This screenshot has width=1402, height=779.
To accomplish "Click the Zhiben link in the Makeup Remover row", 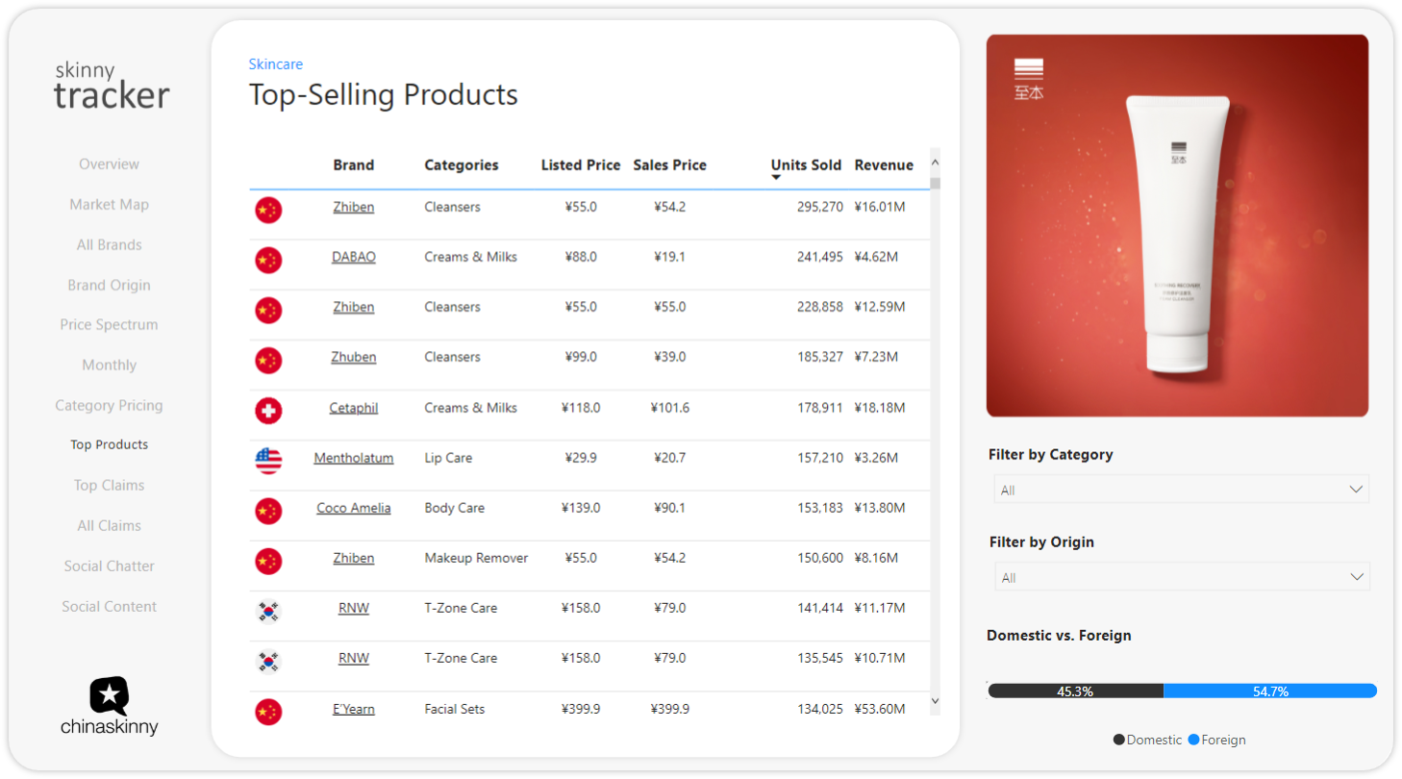I will tap(354, 558).
